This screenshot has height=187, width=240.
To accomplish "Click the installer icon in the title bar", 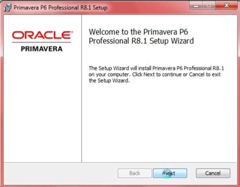I will (x=8, y=8).
